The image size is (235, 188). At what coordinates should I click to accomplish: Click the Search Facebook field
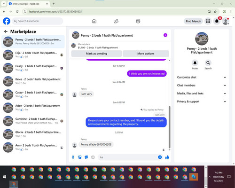point(38,21)
